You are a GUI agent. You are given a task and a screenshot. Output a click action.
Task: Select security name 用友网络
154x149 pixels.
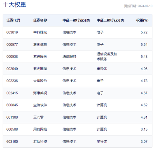(40, 129)
